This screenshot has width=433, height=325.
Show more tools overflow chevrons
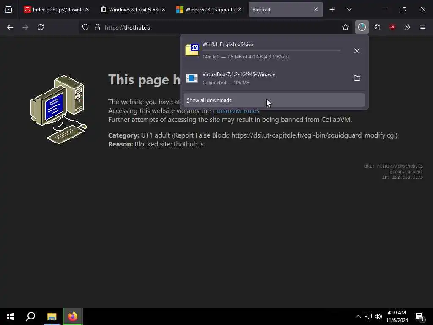[x=407, y=27]
